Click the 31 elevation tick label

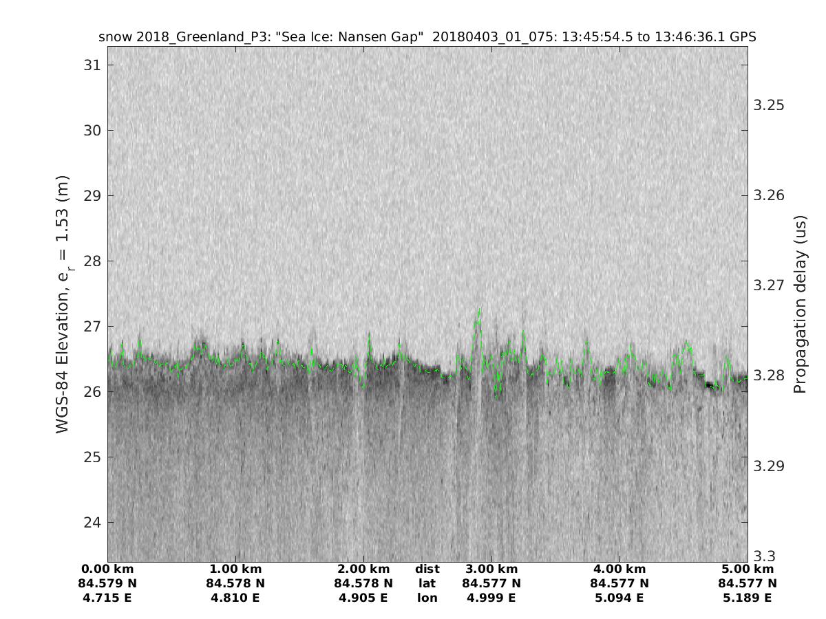tap(92, 65)
